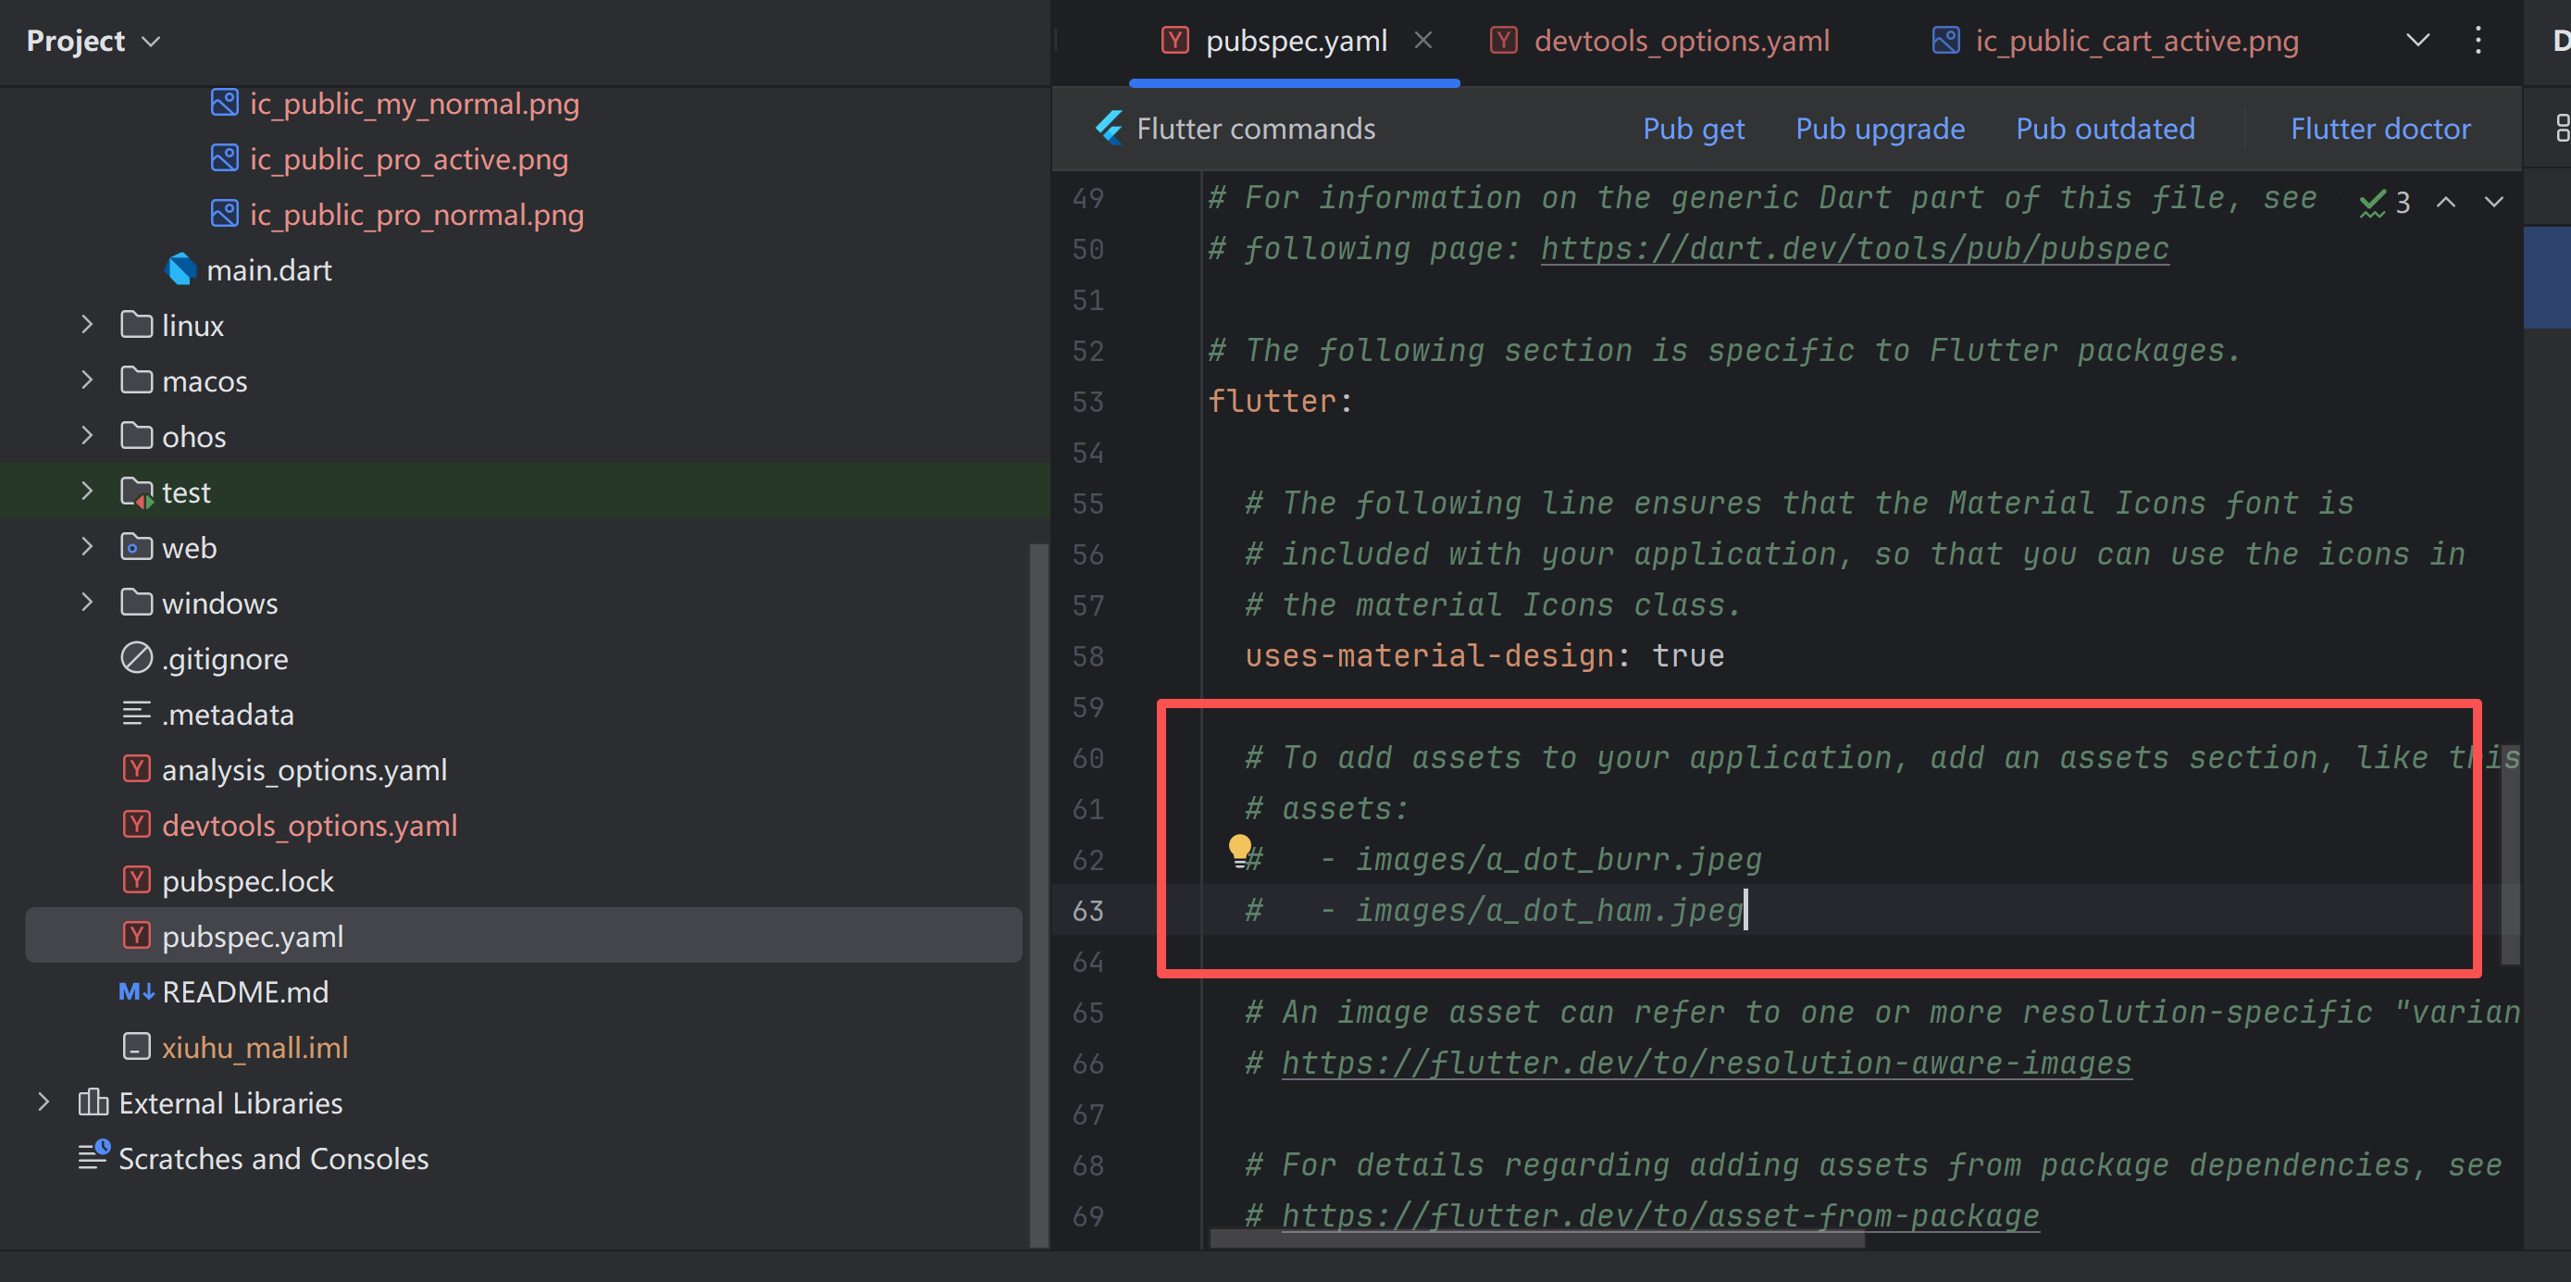The height and width of the screenshot is (1282, 2571).
Task: Jump to previous highlighted problem arrow
Action: click(x=2445, y=202)
